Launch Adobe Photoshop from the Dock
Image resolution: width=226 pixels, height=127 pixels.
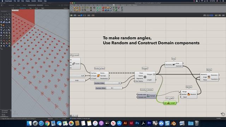tap(137, 123)
